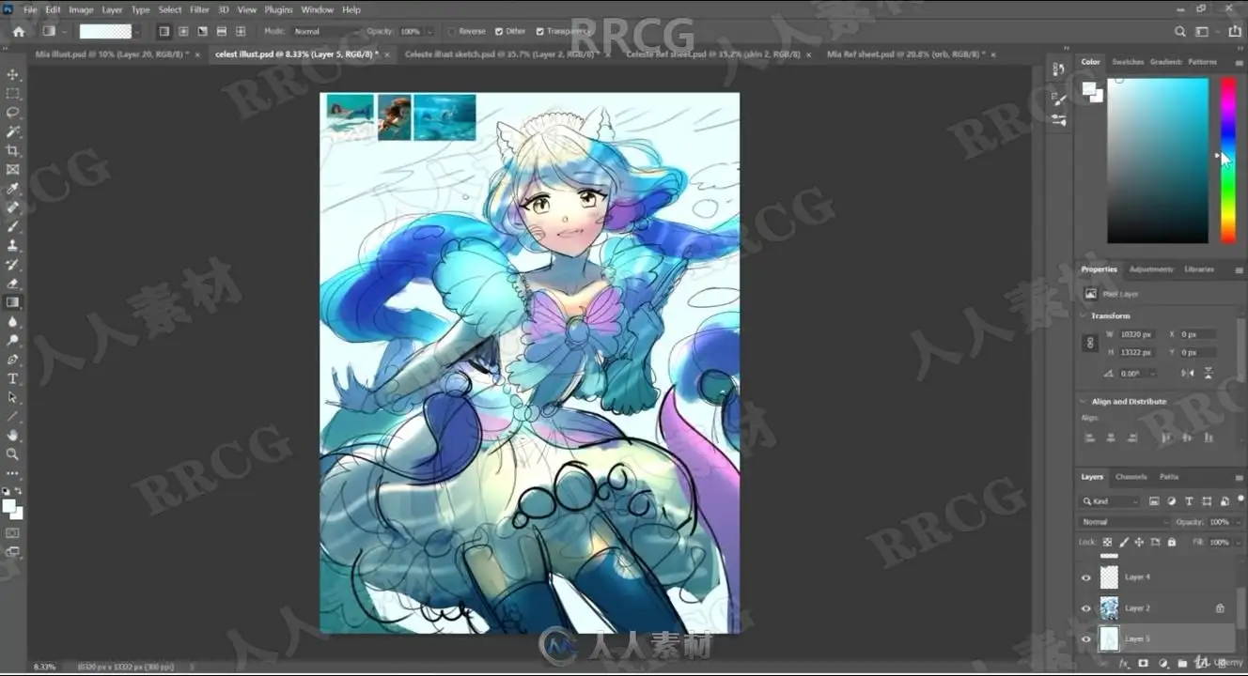Screen dimensions: 1248x676
Task: Select the Rectangular Marquee tool
Action: point(12,93)
